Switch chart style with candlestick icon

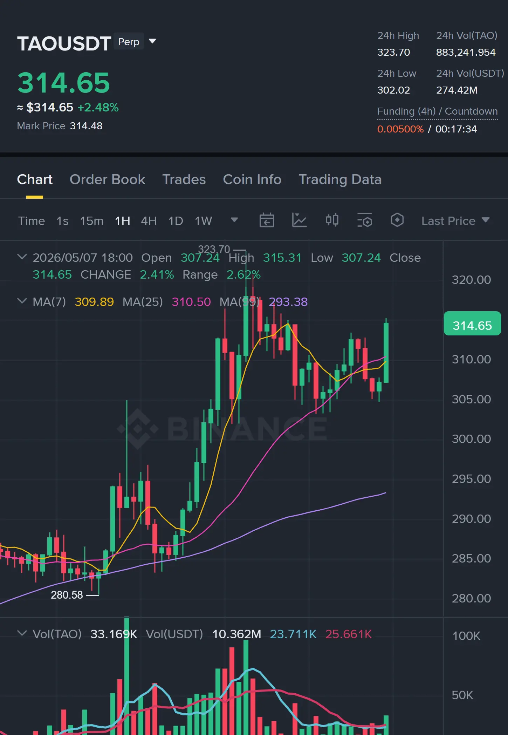click(332, 220)
